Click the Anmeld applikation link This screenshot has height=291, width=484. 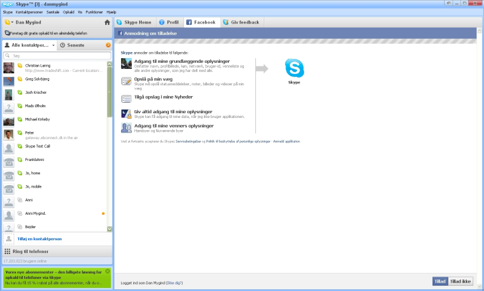pos(286,142)
